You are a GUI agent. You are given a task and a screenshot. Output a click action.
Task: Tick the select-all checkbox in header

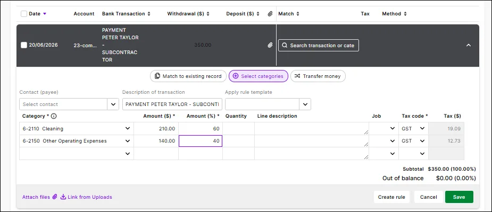(24, 14)
